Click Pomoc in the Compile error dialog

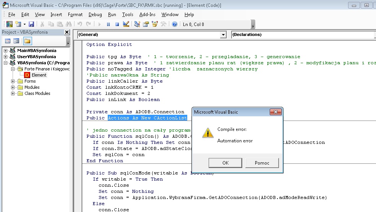pos(262,163)
